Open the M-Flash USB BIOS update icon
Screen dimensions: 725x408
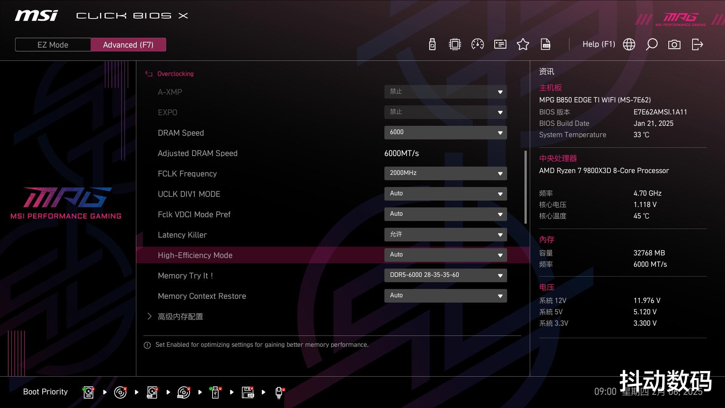tap(432, 45)
